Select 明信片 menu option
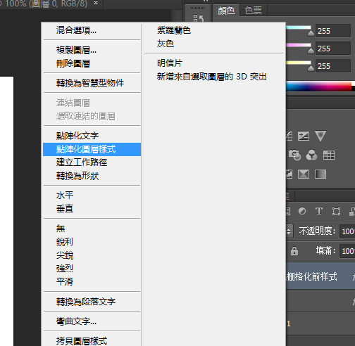This screenshot has width=355, height=346. point(213,63)
